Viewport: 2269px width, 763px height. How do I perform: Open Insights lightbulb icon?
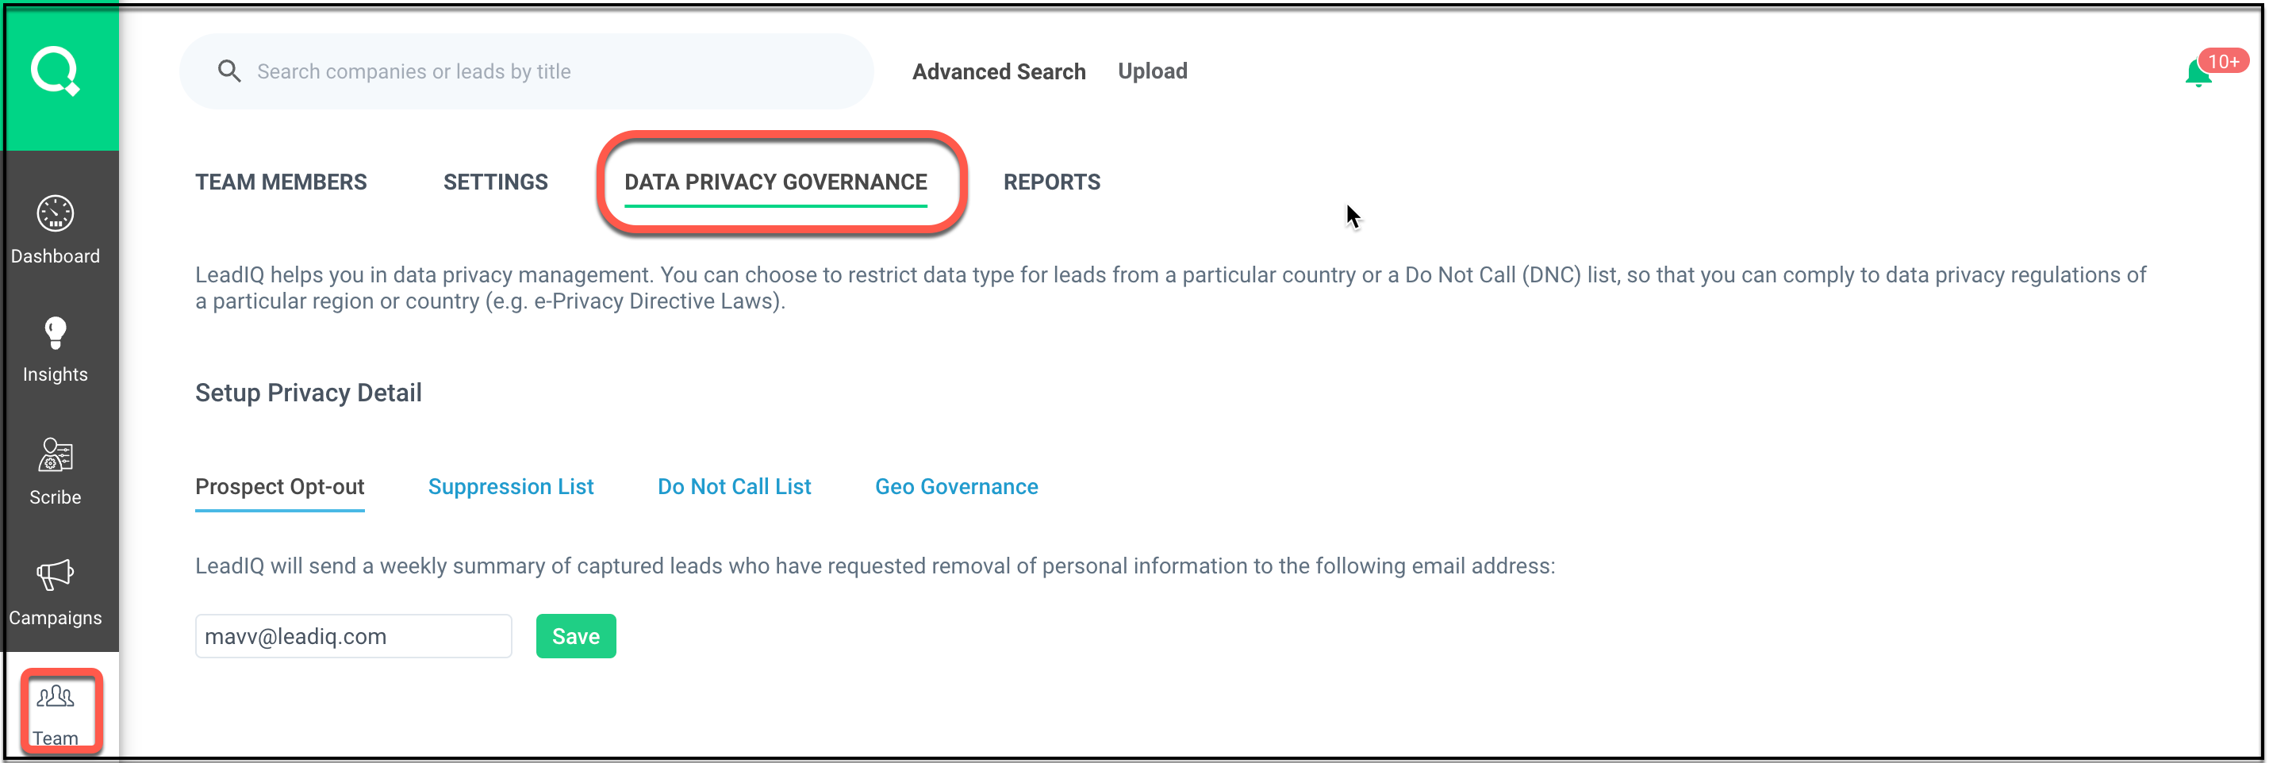pyautogui.click(x=56, y=334)
